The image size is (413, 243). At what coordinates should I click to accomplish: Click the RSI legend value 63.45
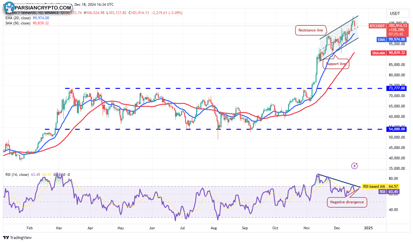click(x=35, y=175)
